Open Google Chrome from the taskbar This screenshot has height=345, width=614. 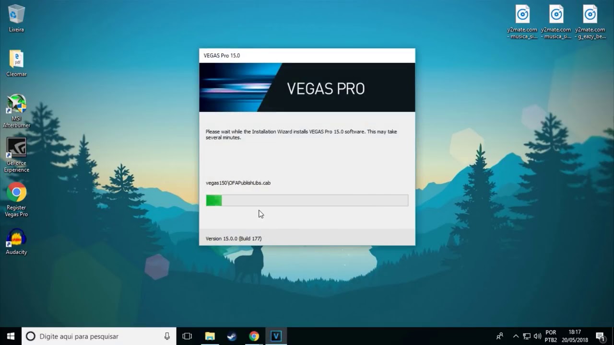tap(254, 336)
